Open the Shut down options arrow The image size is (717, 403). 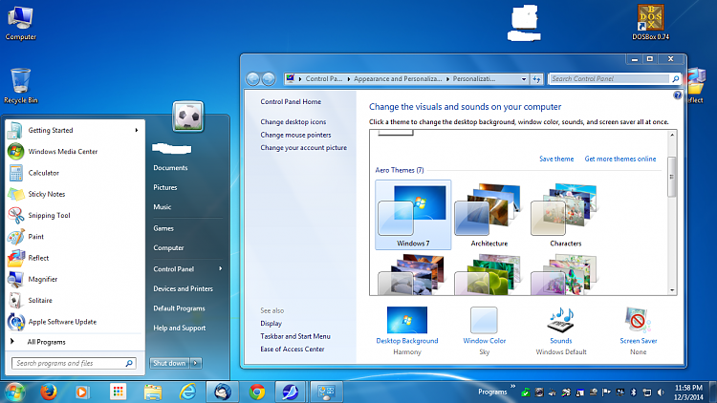(x=196, y=363)
